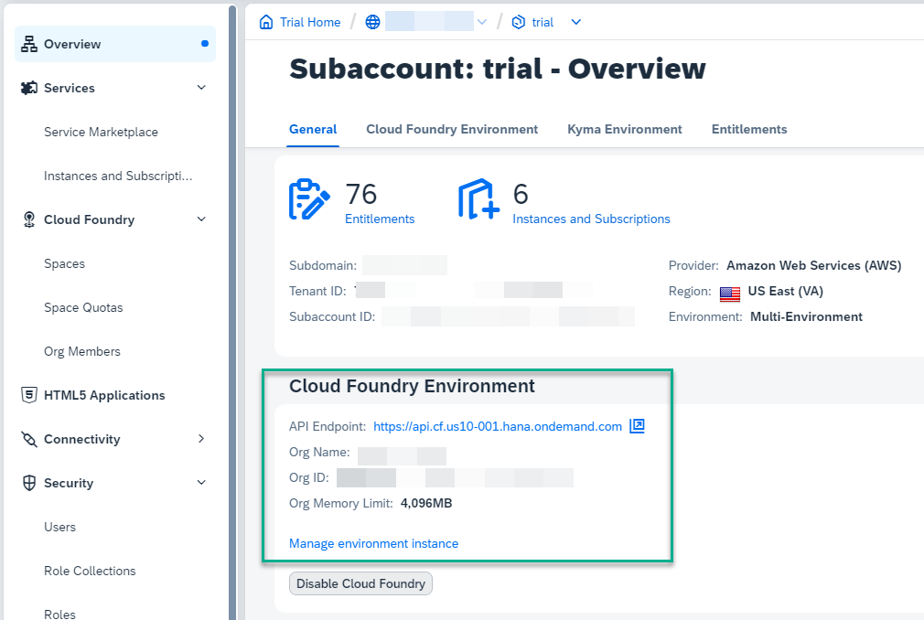Click the globe icon in the breadcrumb

click(x=372, y=21)
